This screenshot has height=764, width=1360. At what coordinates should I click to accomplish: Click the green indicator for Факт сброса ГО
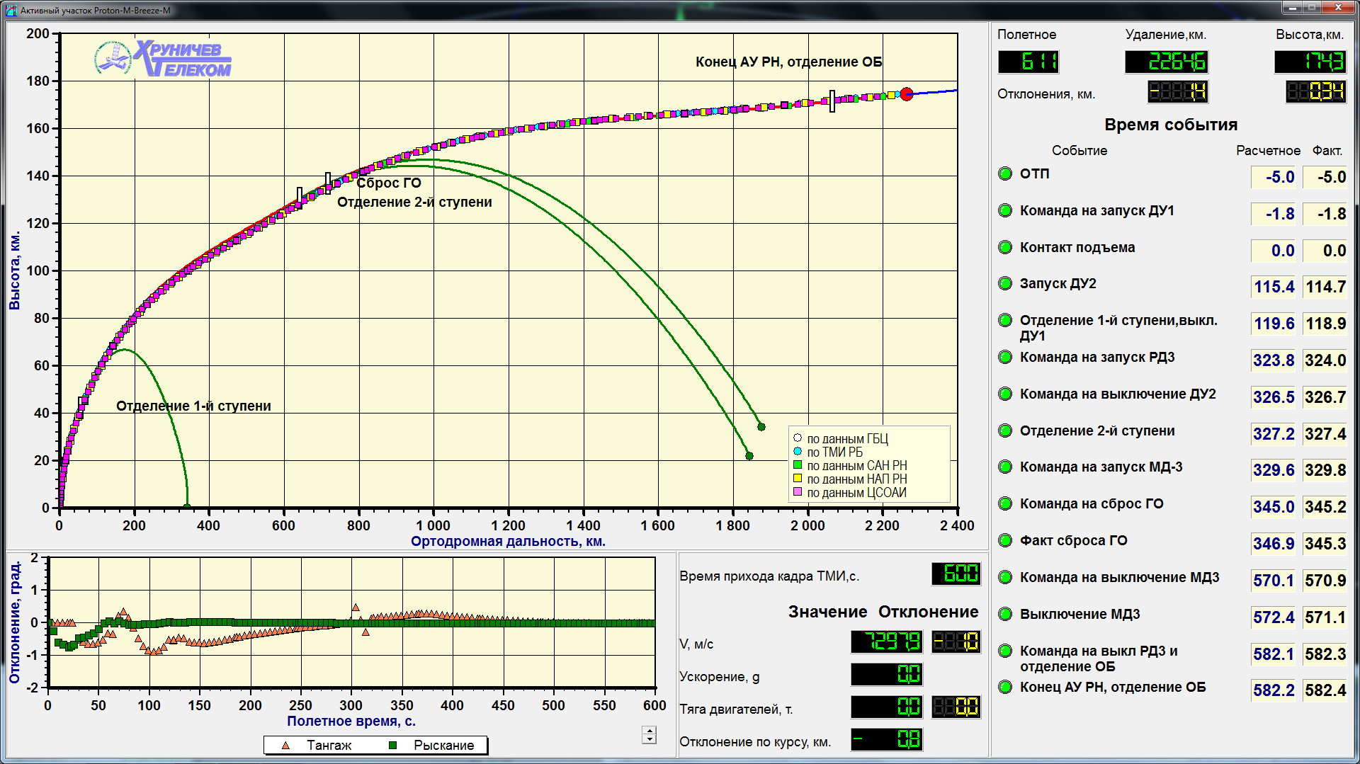pyautogui.click(x=1004, y=540)
